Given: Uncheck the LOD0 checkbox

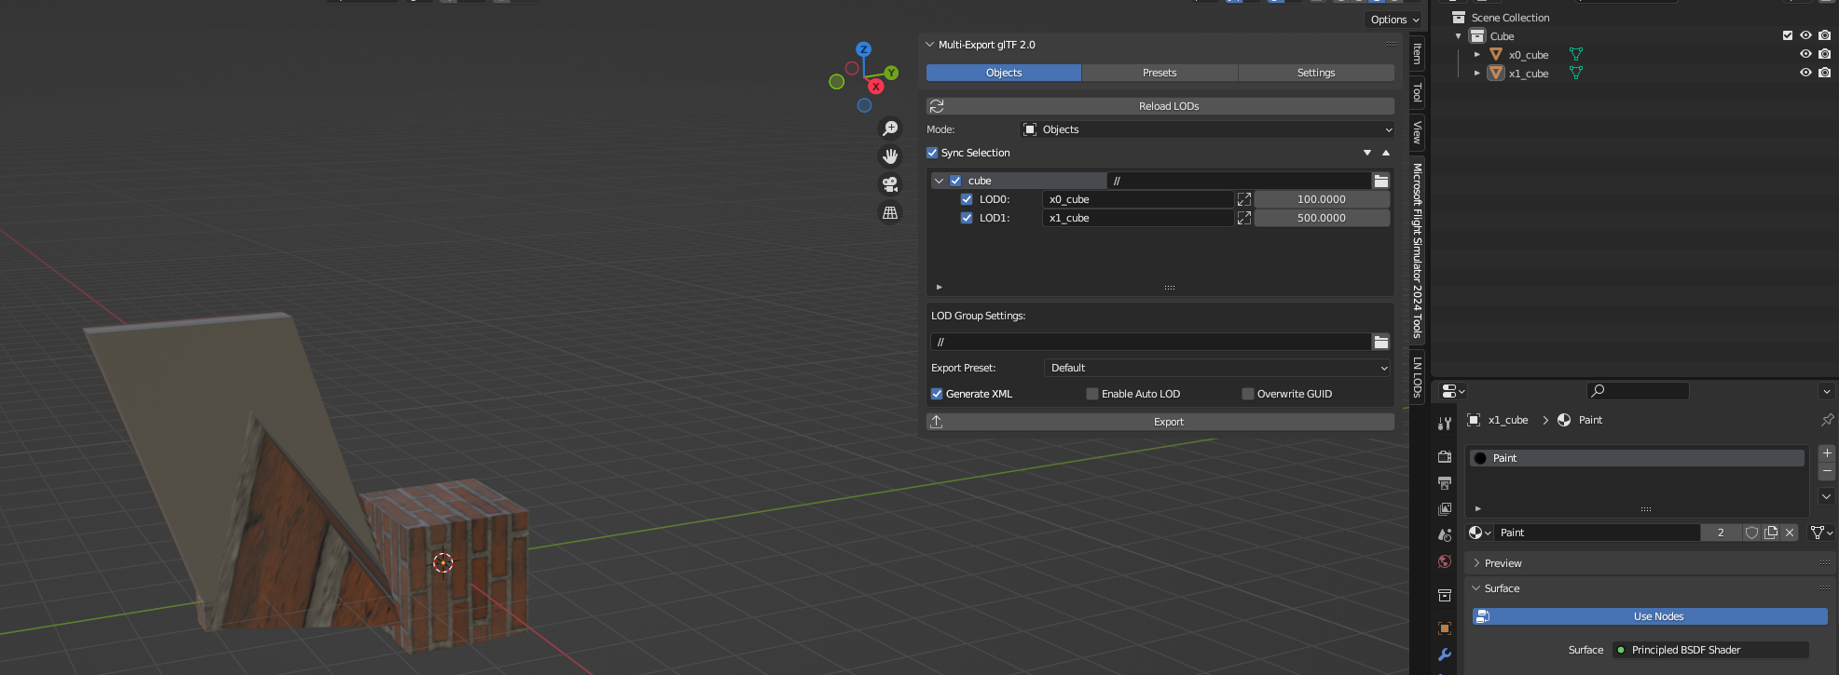Looking at the screenshot, I should click(x=967, y=199).
